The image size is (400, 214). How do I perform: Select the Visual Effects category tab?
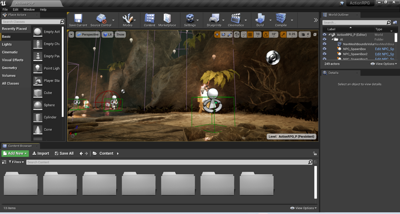point(13,60)
